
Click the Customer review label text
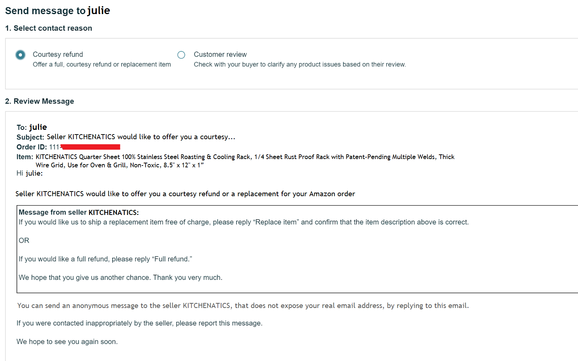[220, 54]
